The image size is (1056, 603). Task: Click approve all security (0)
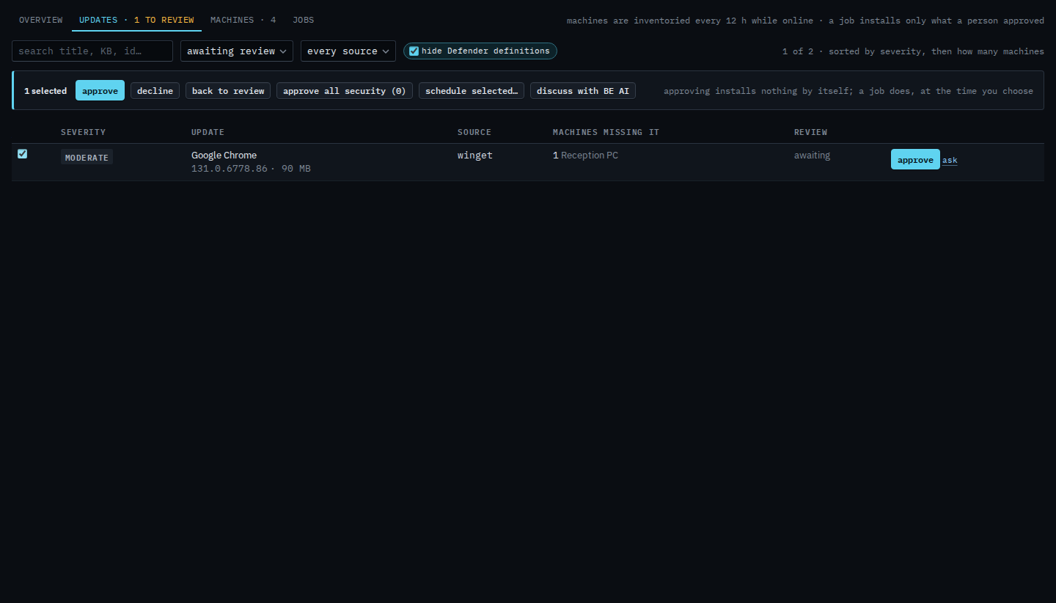pyautogui.click(x=345, y=91)
